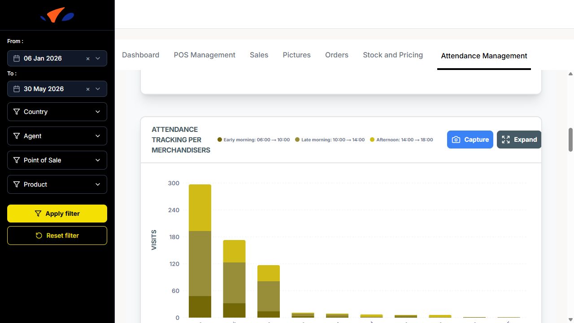Image resolution: width=574 pixels, height=323 pixels.
Task: Switch to the Sales tab
Action: [259, 55]
